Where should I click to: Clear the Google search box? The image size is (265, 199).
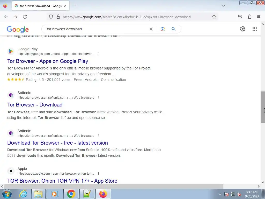(x=151, y=29)
